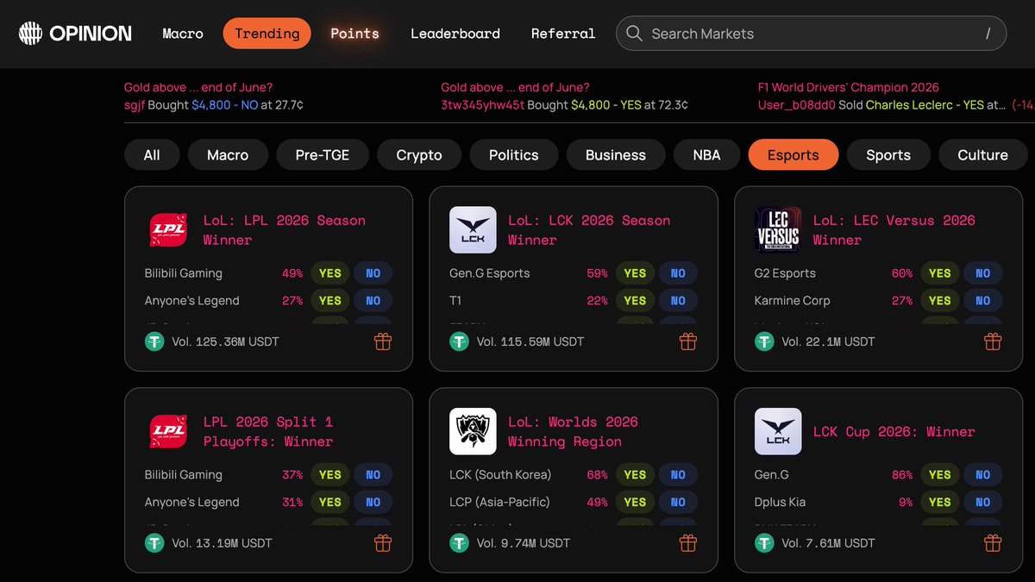Open the LPL 2026 Season Winner logo

click(168, 230)
